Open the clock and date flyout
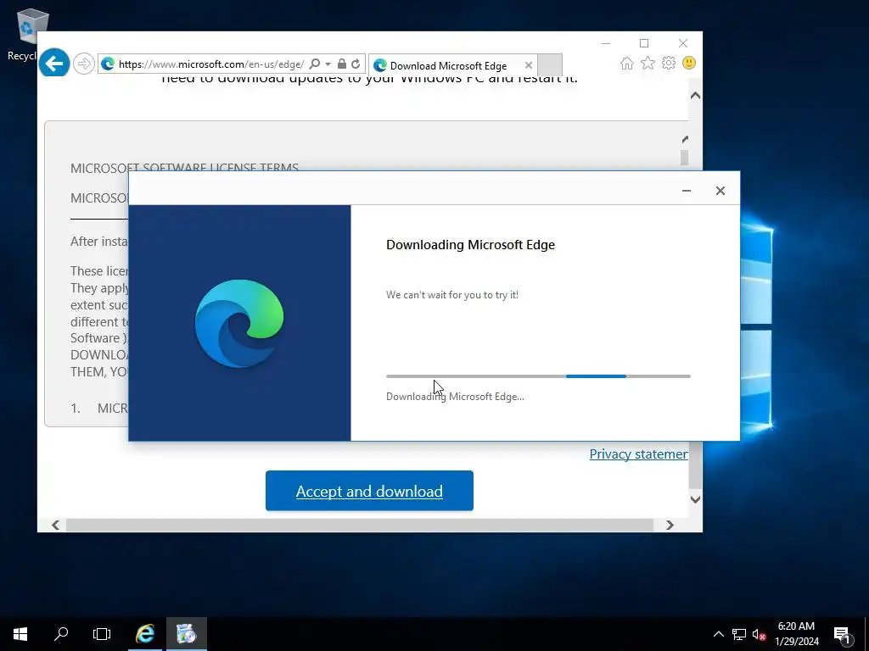The height and width of the screenshot is (651, 869). point(796,634)
